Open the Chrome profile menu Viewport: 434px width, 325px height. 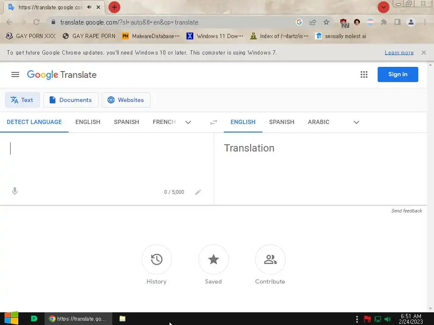tap(411, 22)
